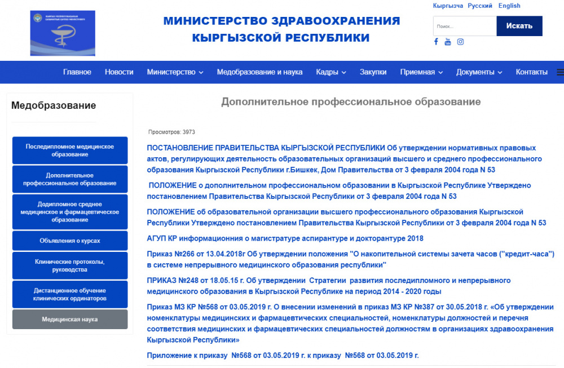Expand the Министерство dropdown menu

click(x=171, y=72)
